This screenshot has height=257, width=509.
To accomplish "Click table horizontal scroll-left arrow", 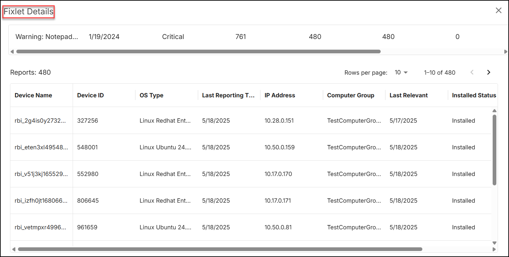I will [13, 249].
